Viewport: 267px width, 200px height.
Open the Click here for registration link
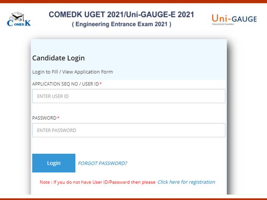[186, 182]
